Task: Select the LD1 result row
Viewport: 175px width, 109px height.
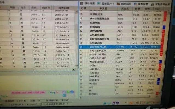Action: point(120,39)
